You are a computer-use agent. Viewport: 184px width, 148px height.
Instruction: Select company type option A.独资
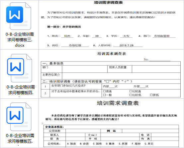coord(71,144)
